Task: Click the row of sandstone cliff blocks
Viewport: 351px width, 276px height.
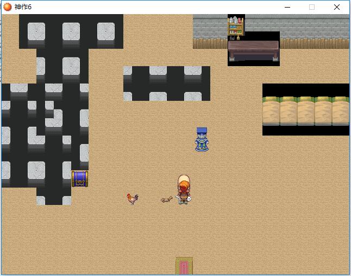Action: [x=306, y=111]
